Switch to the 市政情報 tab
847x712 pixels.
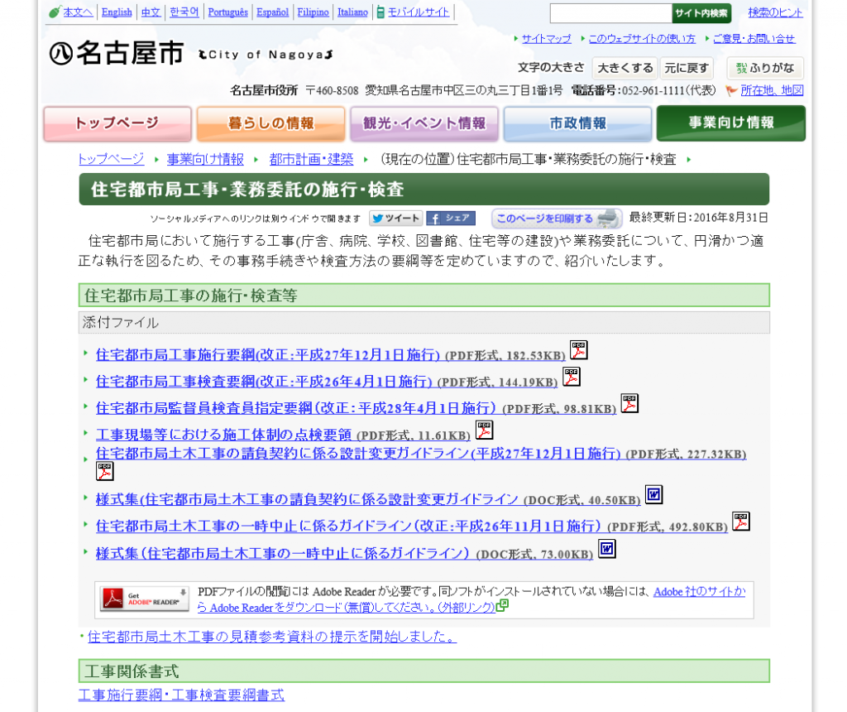(x=577, y=123)
